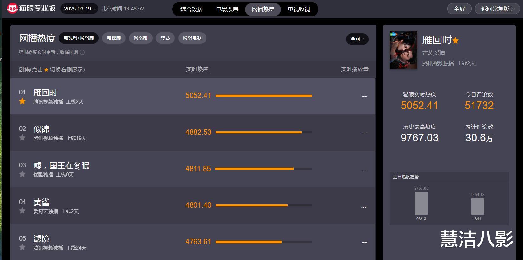Click the list panel vertical scrollbar
Image resolution: width=523 pixels, height=260 pixels.
point(375,169)
